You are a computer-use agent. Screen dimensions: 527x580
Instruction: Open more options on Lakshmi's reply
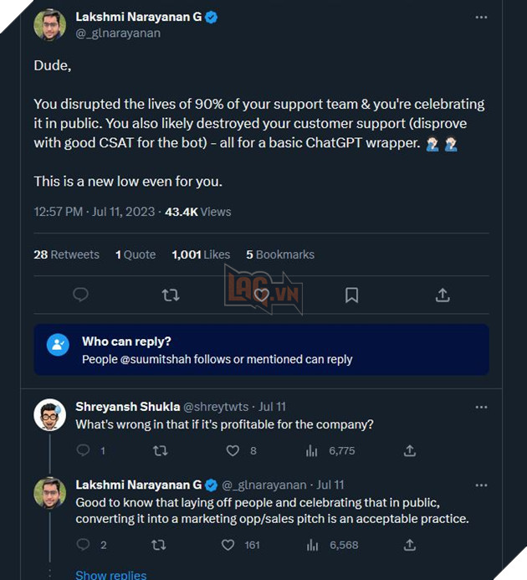click(x=481, y=485)
